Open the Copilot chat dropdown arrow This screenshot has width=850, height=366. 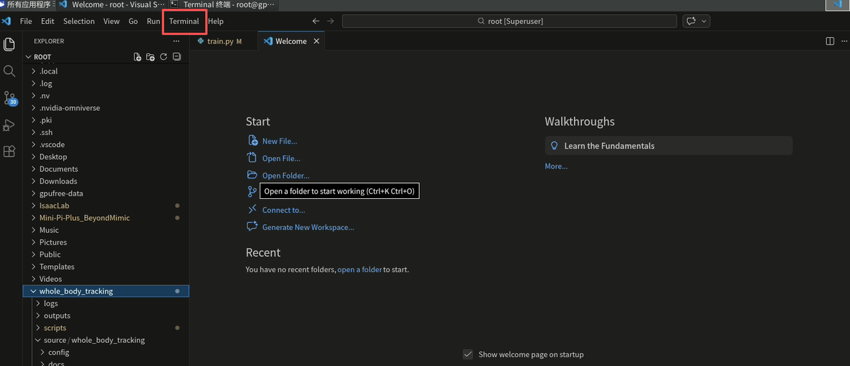pyautogui.click(x=704, y=21)
